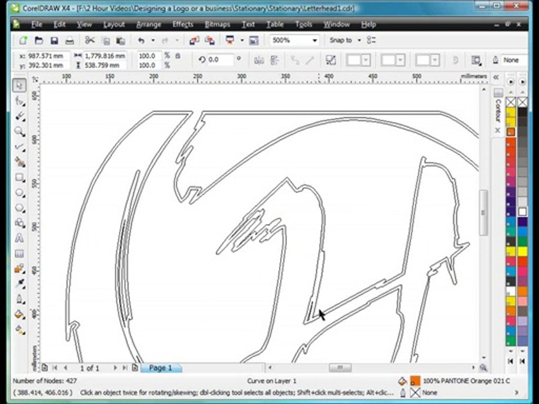Open the Edit menu
This screenshot has width=539, height=404.
59,24
